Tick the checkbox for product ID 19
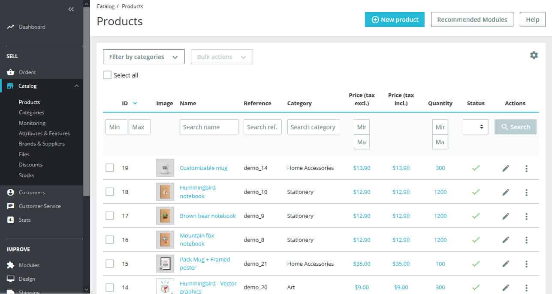Viewport: 552px width, 294px height. pyautogui.click(x=110, y=168)
